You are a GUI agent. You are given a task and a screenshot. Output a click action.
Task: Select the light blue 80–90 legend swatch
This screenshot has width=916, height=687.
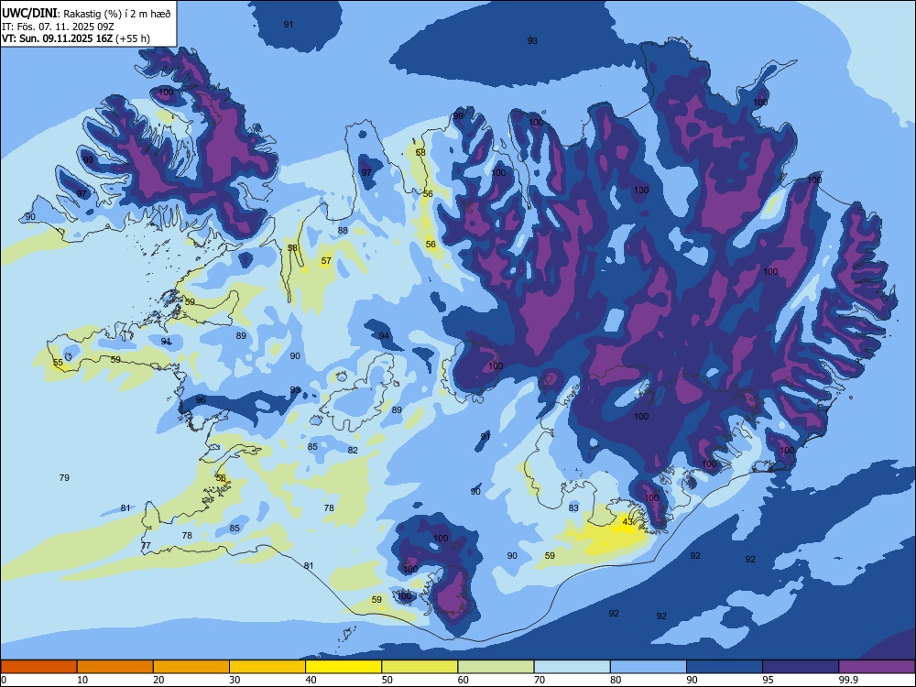(x=649, y=667)
